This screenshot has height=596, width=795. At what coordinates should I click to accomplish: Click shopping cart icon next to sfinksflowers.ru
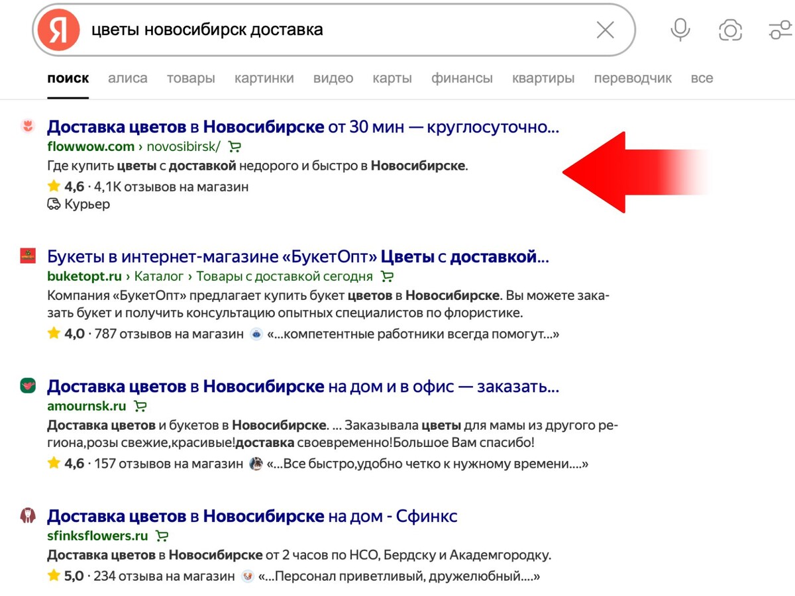click(x=162, y=536)
